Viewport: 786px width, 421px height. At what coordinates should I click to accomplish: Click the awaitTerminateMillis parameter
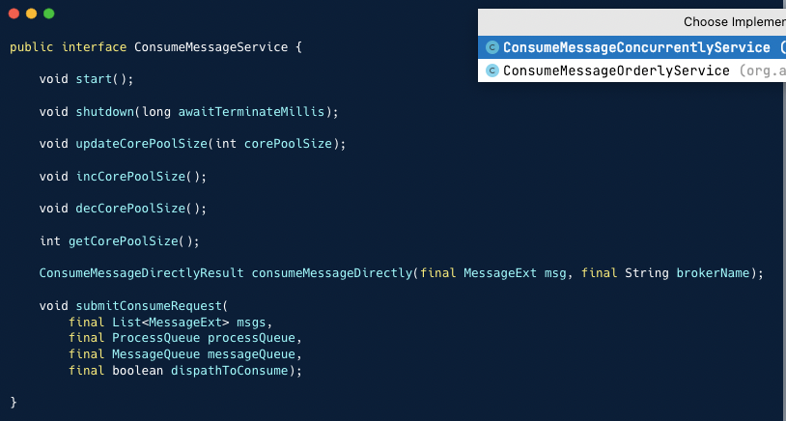pos(251,112)
